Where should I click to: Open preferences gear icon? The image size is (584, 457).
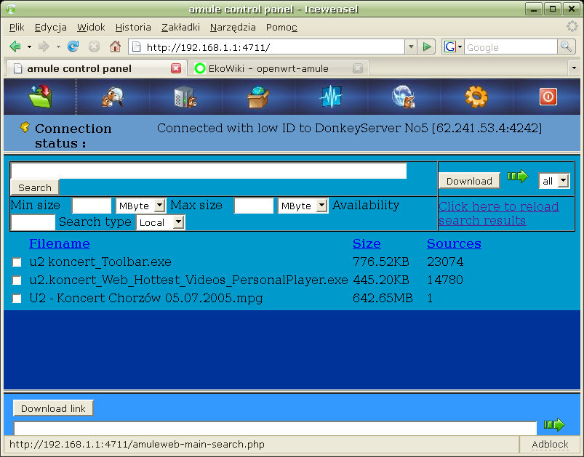pos(476,97)
